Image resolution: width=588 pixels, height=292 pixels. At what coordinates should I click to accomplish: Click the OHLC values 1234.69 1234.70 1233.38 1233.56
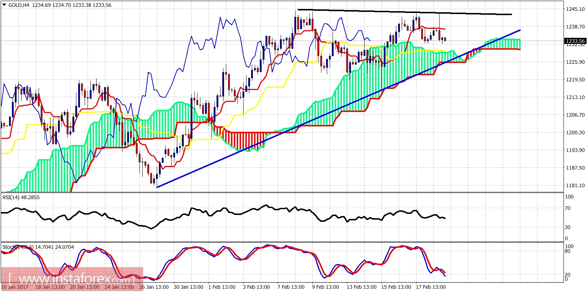(71, 5)
